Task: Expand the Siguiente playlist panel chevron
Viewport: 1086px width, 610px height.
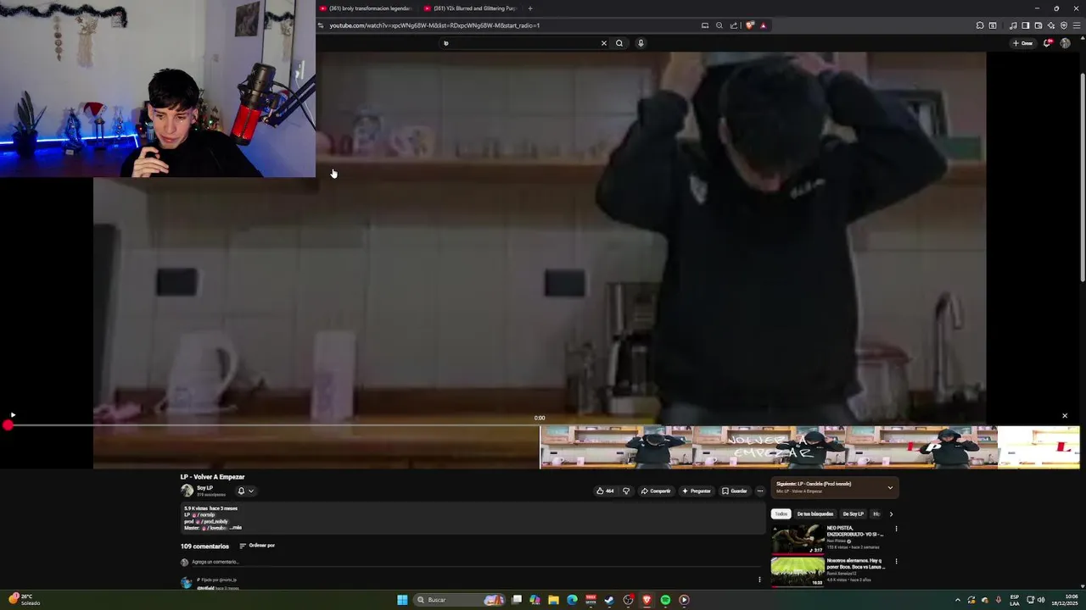Action: [x=890, y=487]
